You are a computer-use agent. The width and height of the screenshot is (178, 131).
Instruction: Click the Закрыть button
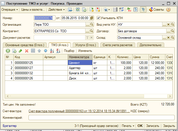[x=169, y=126]
